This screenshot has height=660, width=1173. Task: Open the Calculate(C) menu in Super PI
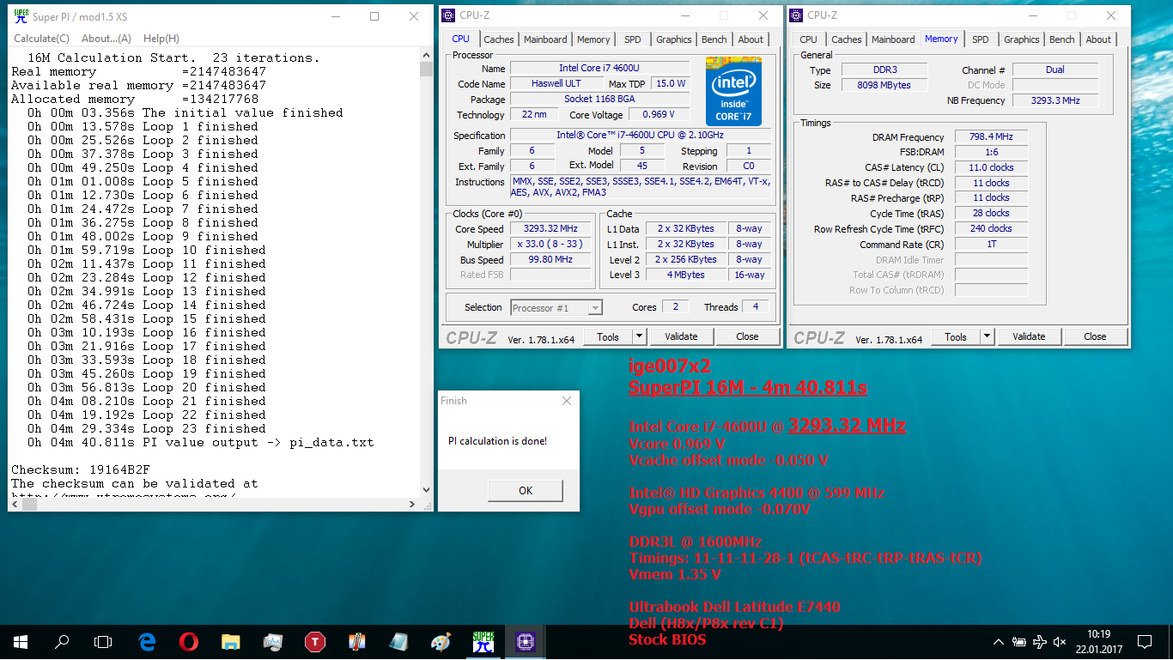tap(41, 39)
